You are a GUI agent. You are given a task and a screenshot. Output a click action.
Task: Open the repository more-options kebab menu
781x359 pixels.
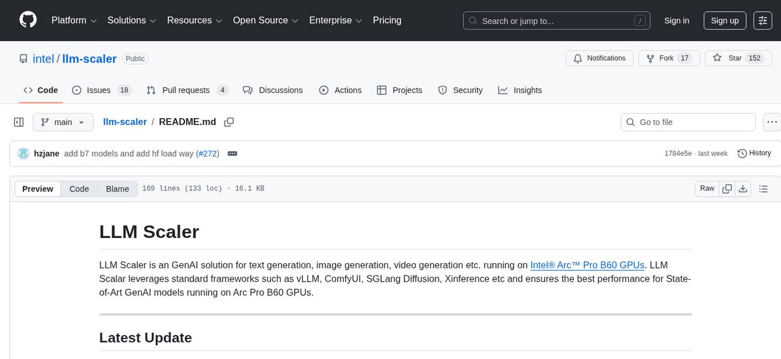tap(772, 122)
